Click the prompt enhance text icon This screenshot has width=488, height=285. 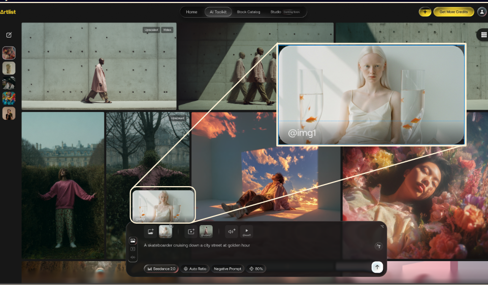click(378, 246)
